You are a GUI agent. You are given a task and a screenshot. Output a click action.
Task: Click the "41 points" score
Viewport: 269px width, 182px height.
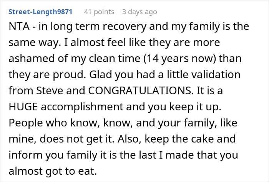99,11
